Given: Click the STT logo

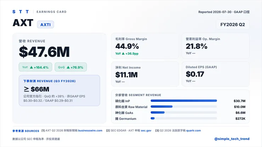Looking at the screenshot, I should (x=21, y=12).
